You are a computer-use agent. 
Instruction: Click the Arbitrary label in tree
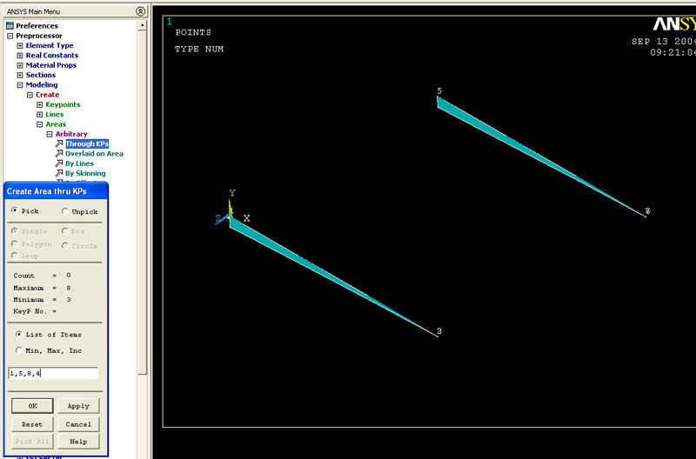coord(71,134)
